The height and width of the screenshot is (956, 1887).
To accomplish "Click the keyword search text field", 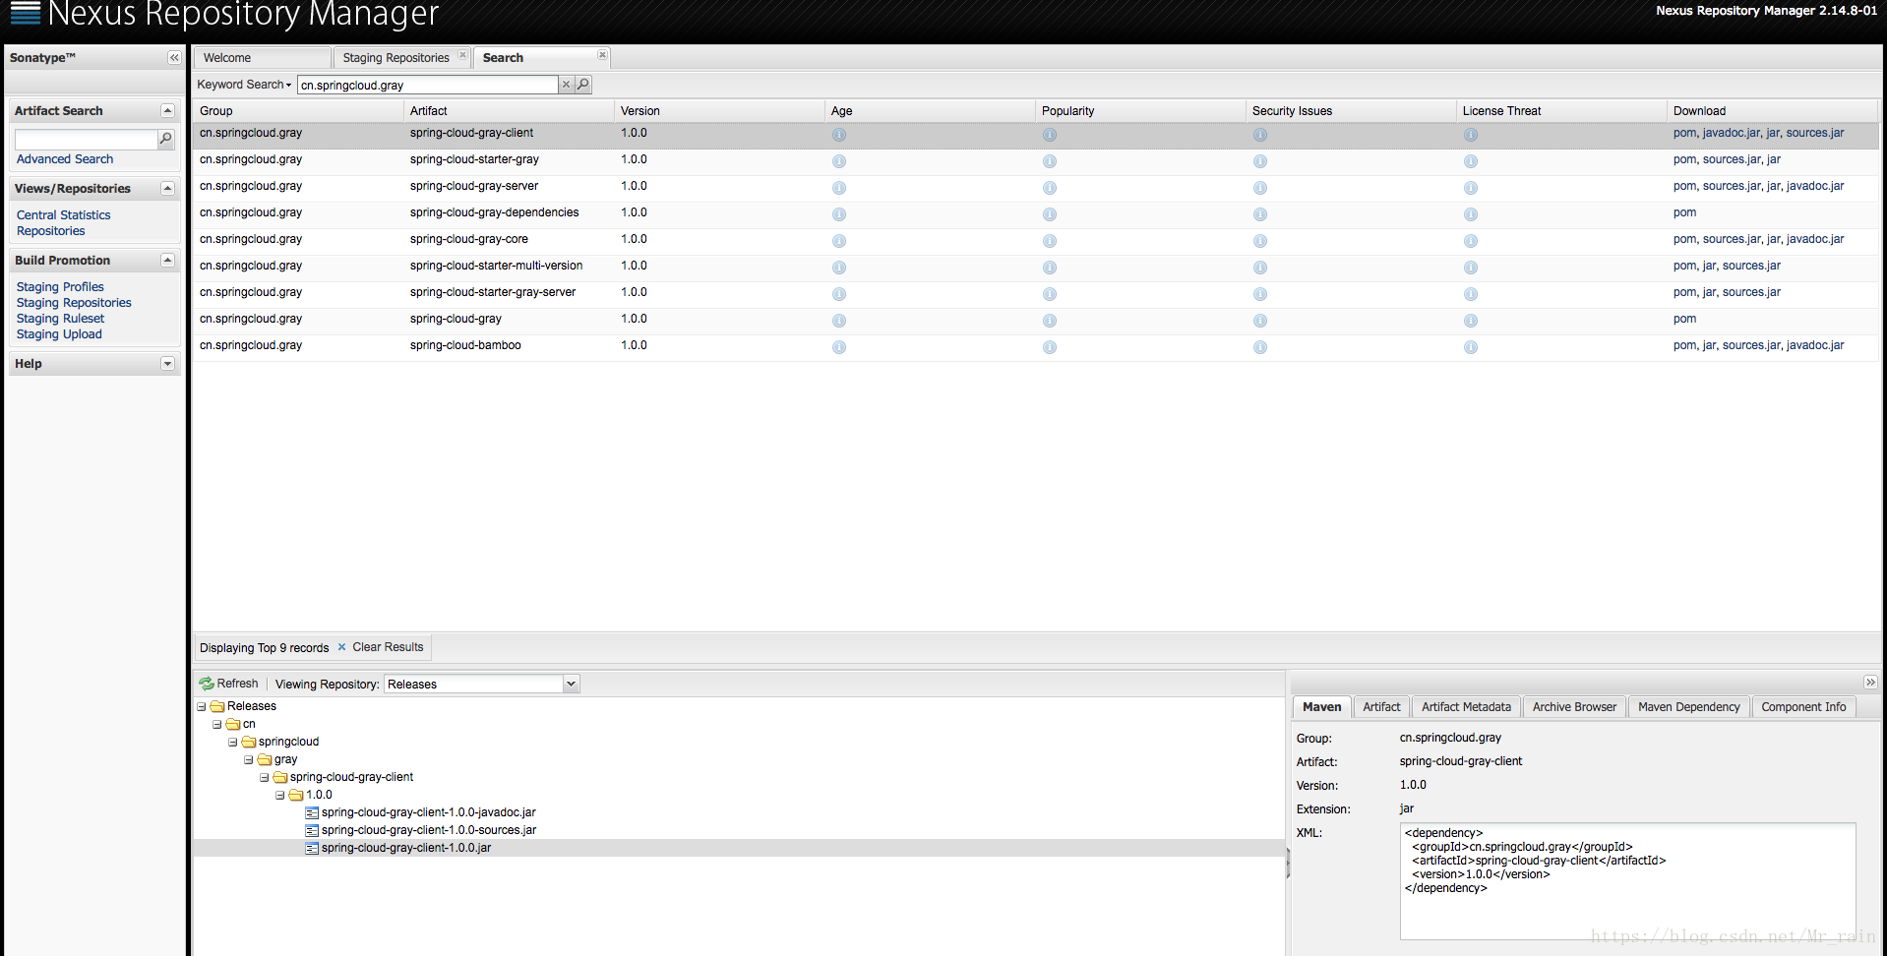I will pos(428,85).
